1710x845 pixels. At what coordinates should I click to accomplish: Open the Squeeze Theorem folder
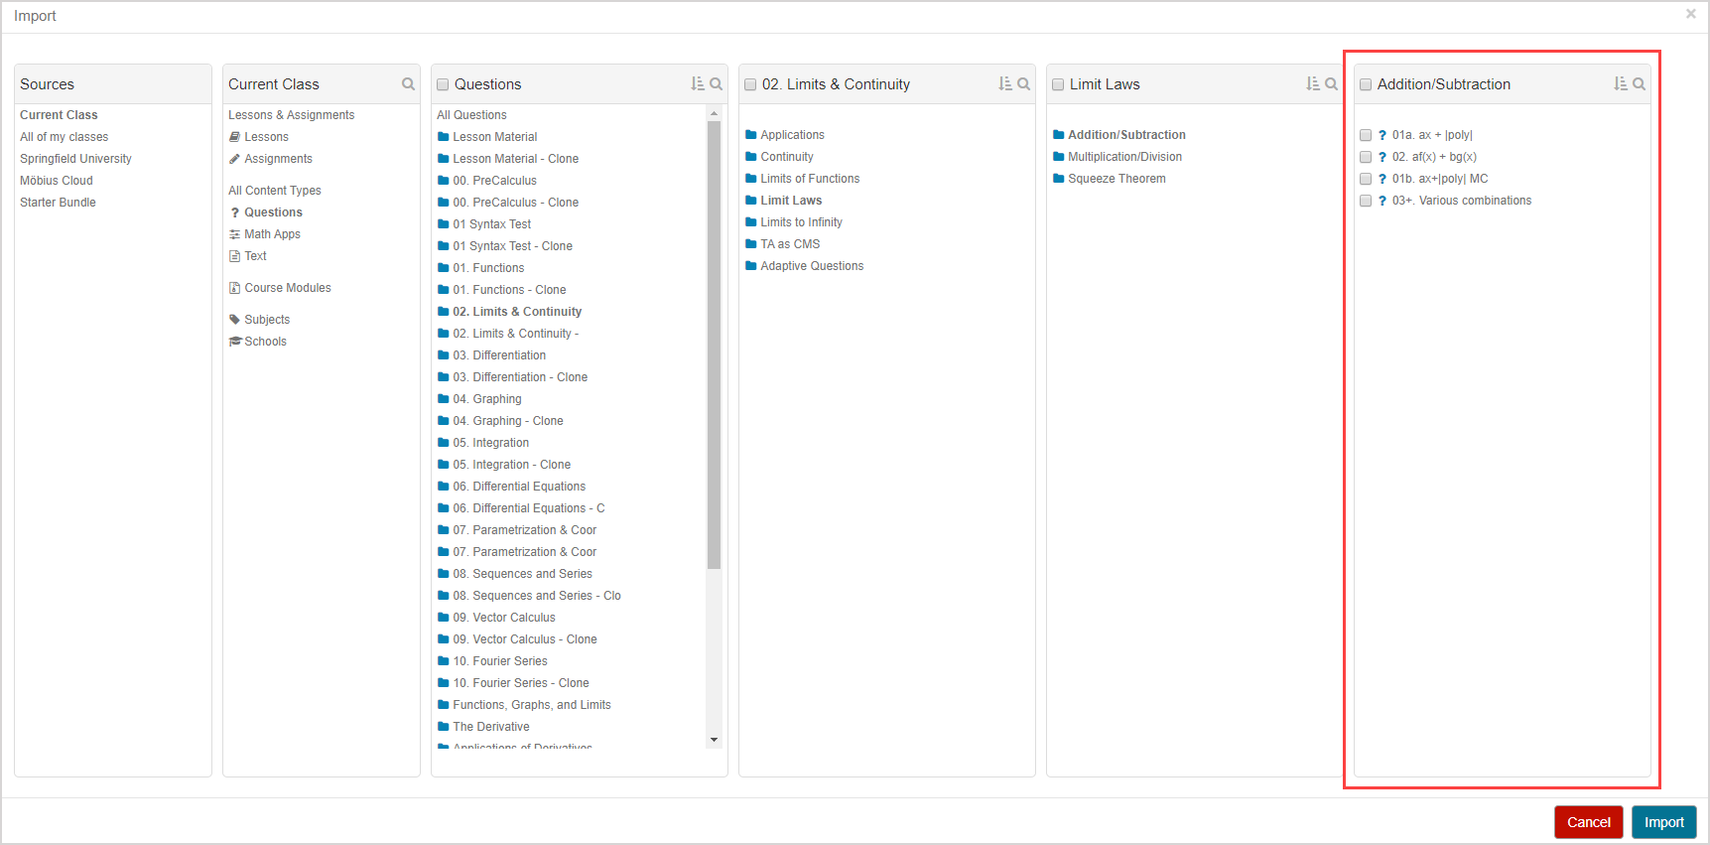[x=1117, y=179]
